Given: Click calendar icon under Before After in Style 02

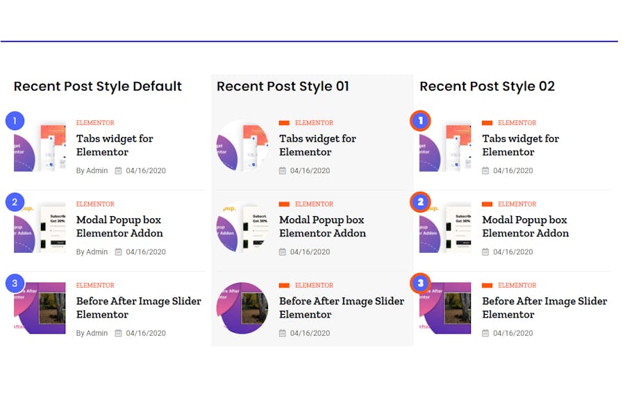Looking at the screenshot, I should point(485,333).
